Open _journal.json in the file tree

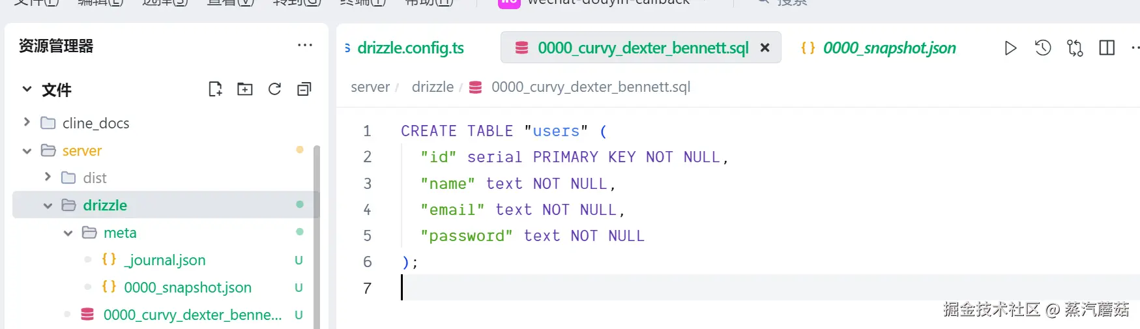[164, 260]
